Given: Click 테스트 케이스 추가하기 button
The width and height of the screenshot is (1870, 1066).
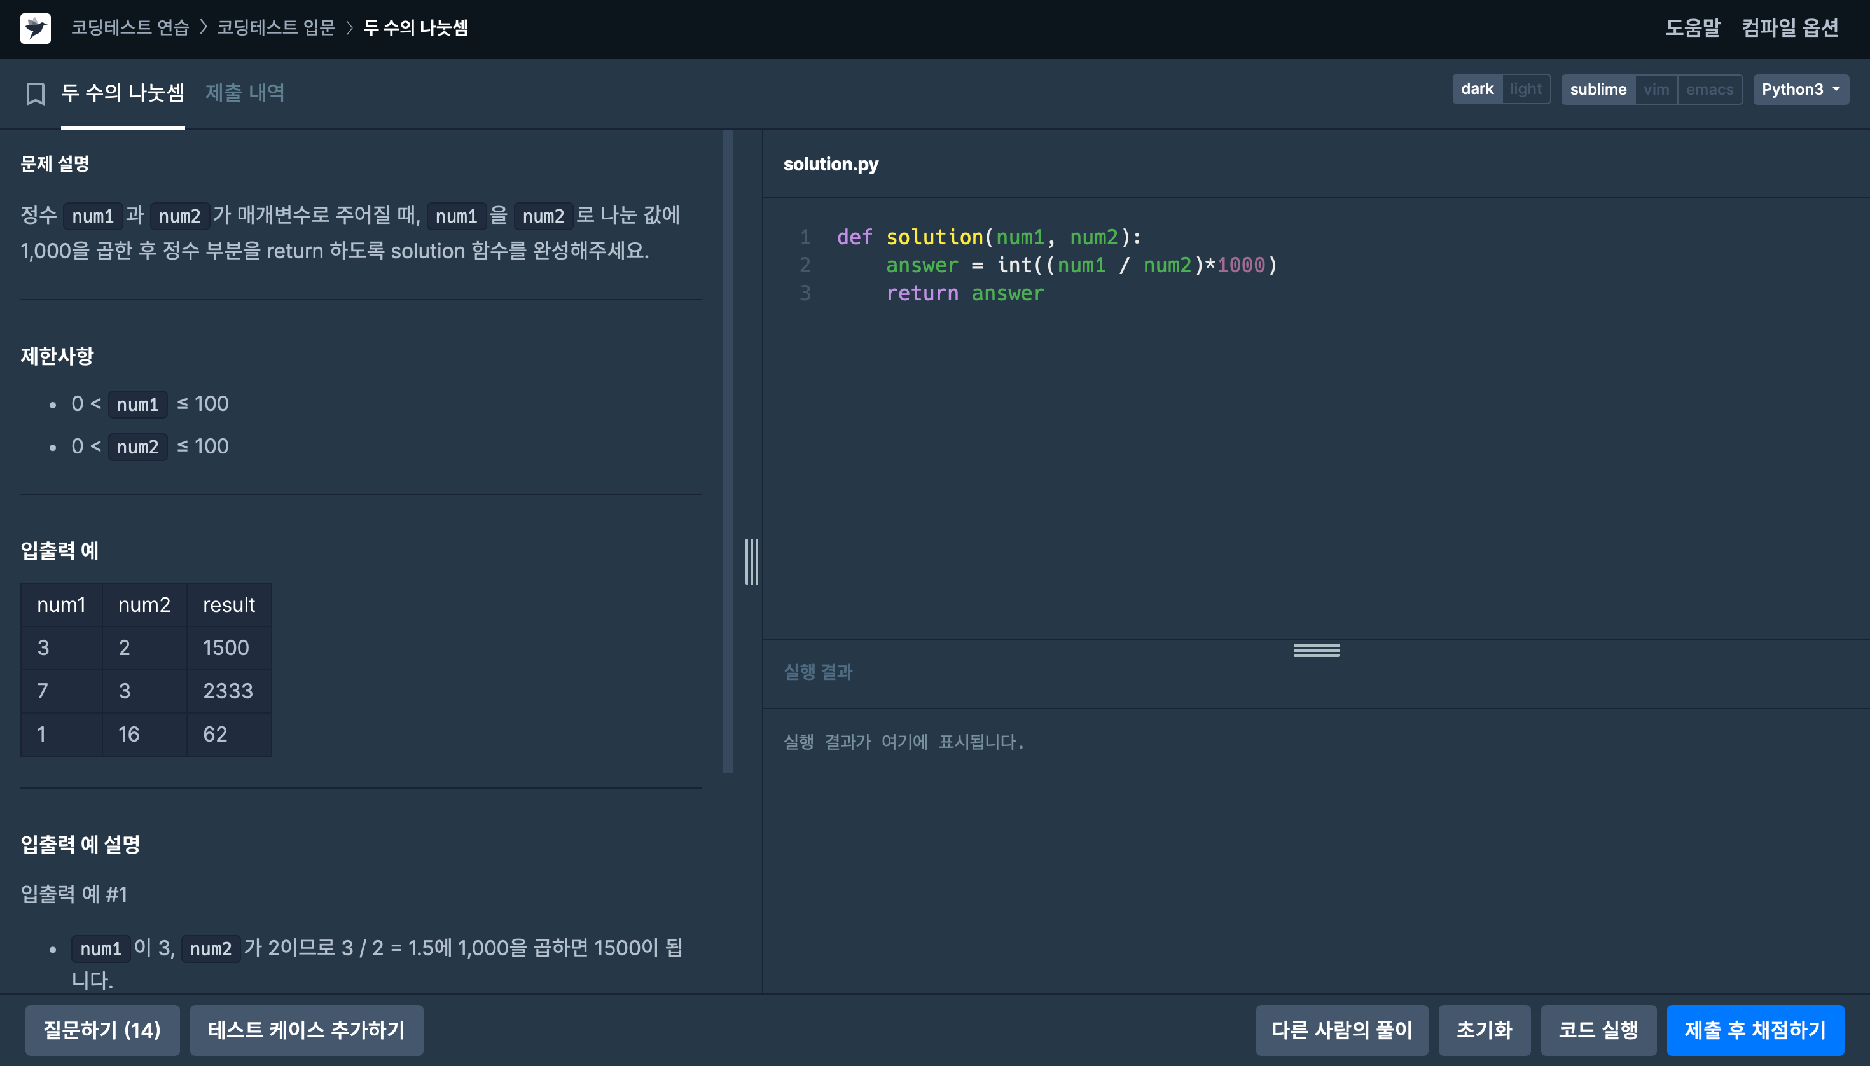Looking at the screenshot, I should point(306,1029).
